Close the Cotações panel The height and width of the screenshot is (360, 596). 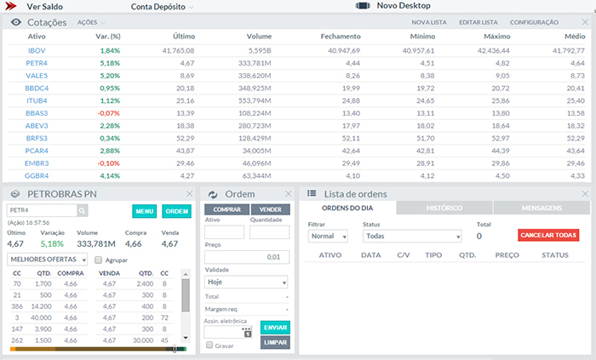pos(584,22)
